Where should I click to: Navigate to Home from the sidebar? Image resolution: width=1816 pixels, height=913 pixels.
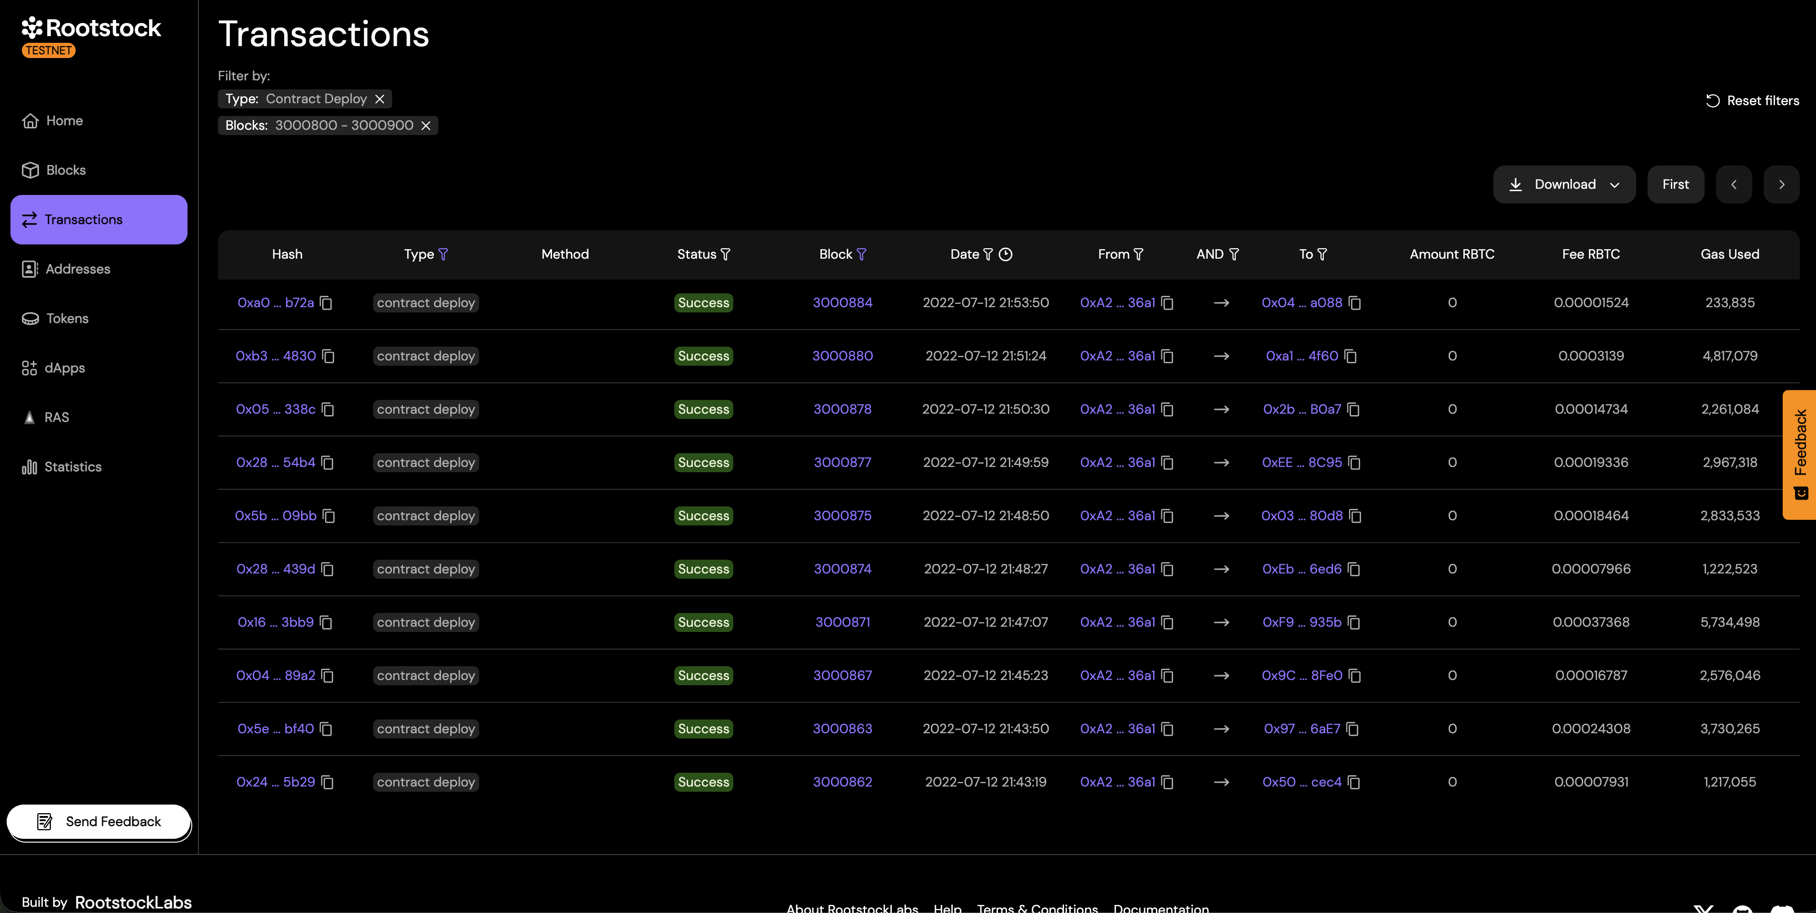coord(65,120)
